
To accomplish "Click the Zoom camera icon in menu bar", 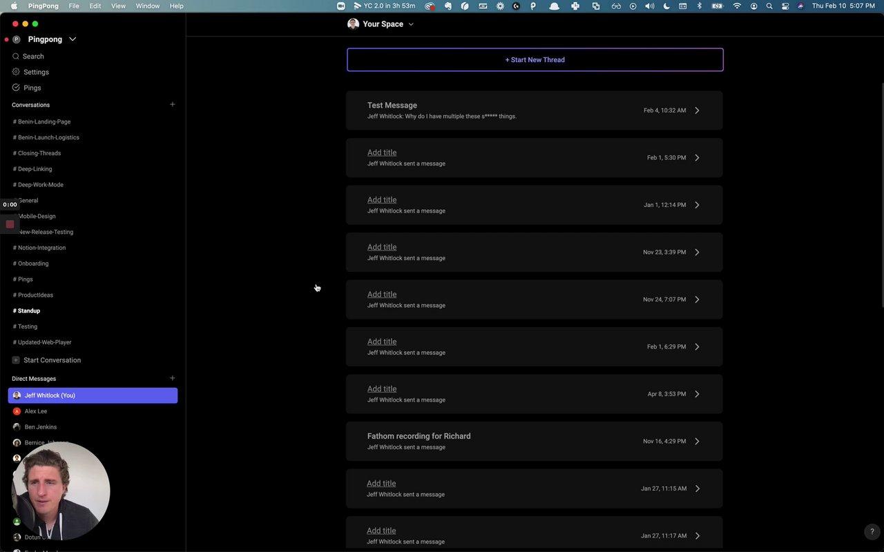I will [340, 6].
